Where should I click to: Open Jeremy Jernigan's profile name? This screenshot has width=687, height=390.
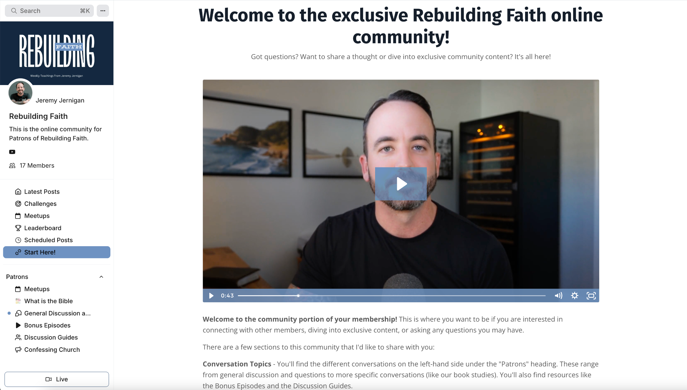tap(60, 100)
